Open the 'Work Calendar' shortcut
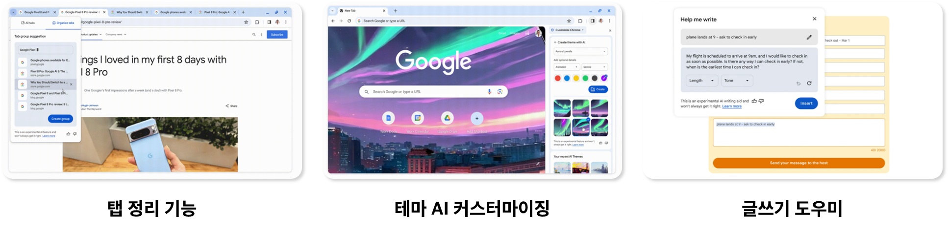The width and height of the screenshot is (949, 232). click(x=418, y=118)
